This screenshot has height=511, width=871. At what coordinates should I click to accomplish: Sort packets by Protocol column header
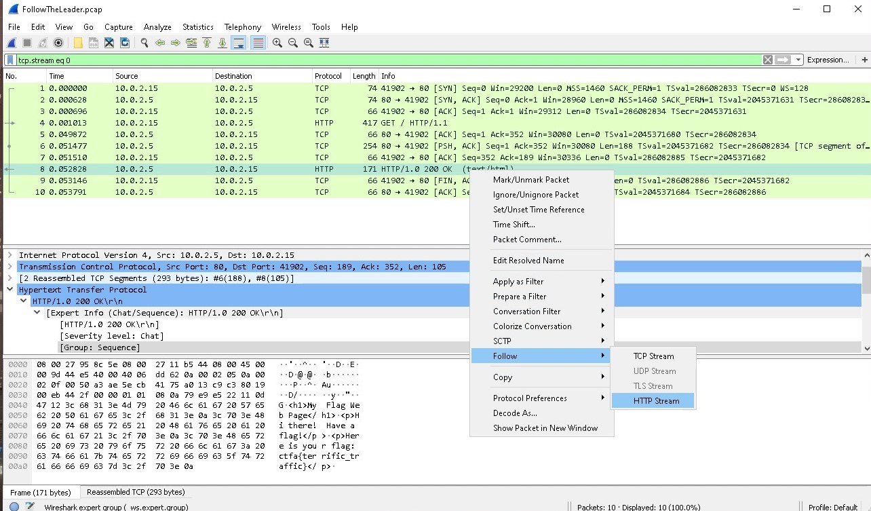pyautogui.click(x=330, y=76)
